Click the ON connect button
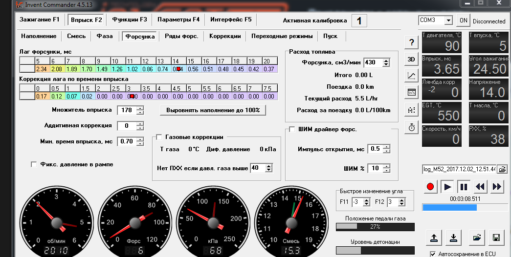511x257 pixels. pyautogui.click(x=464, y=20)
